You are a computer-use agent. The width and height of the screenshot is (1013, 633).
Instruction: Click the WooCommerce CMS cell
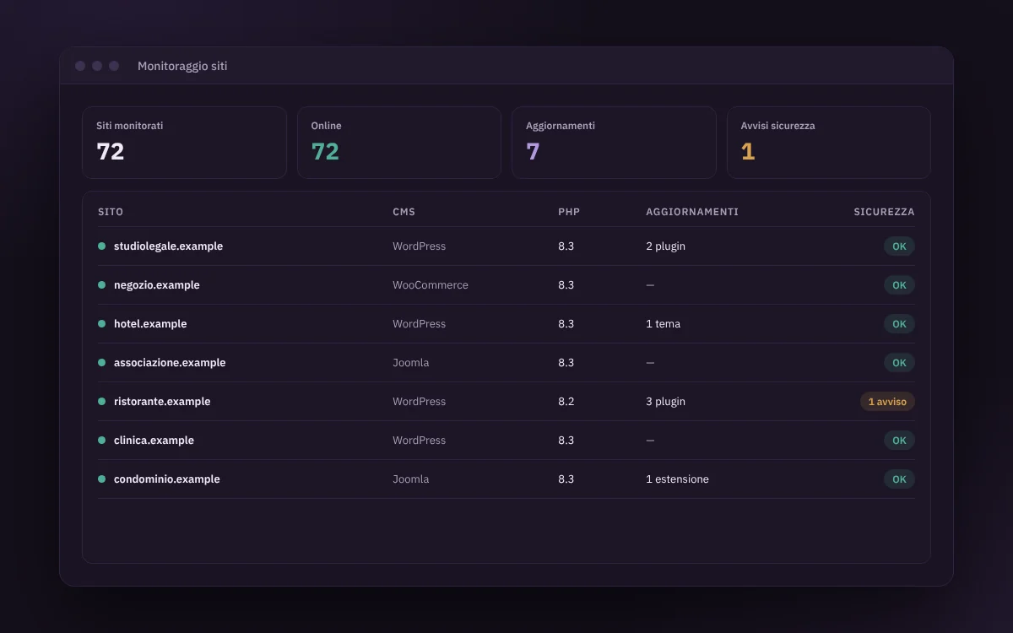click(x=431, y=285)
